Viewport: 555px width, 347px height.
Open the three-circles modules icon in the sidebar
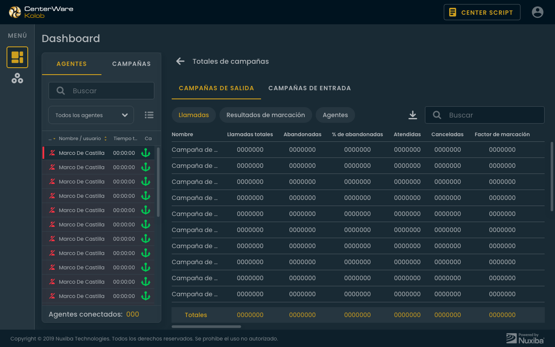click(17, 78)
